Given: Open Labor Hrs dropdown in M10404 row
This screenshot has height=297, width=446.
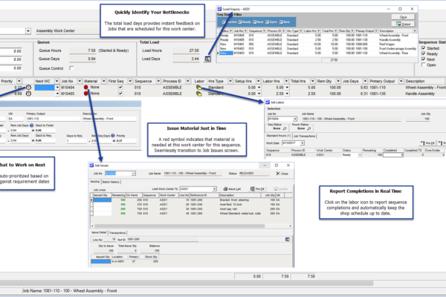Looking at the screenshot, I should 287,88.
